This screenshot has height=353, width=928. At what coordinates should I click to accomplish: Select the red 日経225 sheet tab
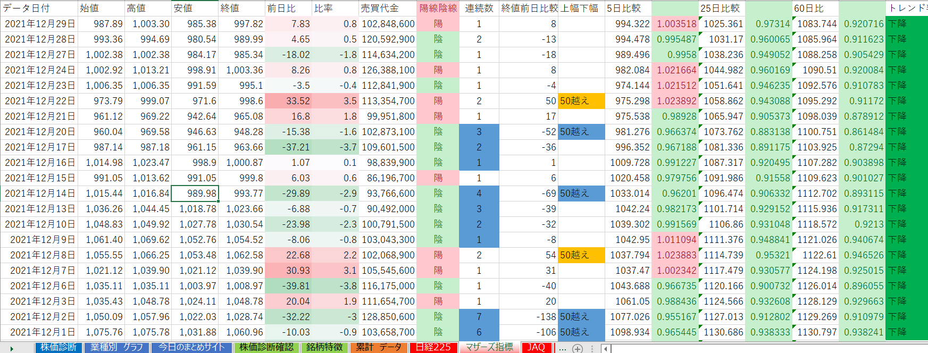(x=433, y=348)
